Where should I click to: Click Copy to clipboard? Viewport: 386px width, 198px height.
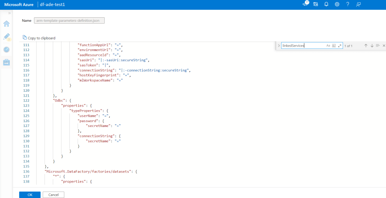[39, 38]
